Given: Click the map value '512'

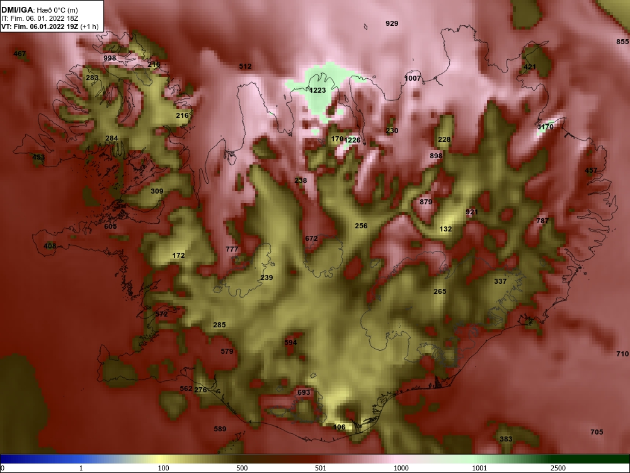Looking at the screenshot, I should pyautogui.click(x=245, y=66).
